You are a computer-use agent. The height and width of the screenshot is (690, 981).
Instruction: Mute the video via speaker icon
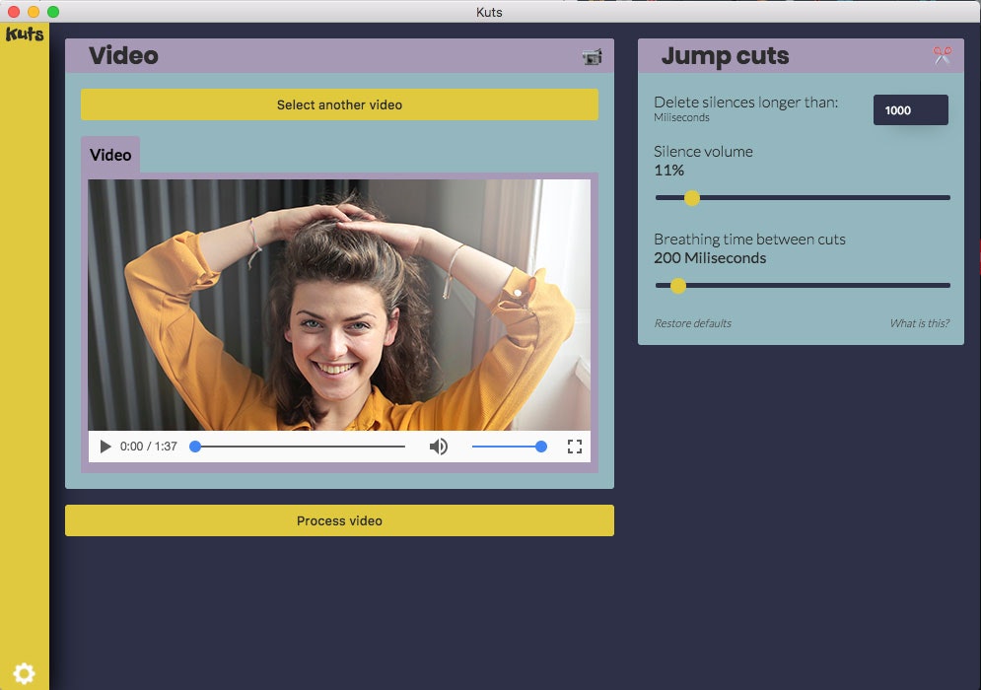[438, 446]
